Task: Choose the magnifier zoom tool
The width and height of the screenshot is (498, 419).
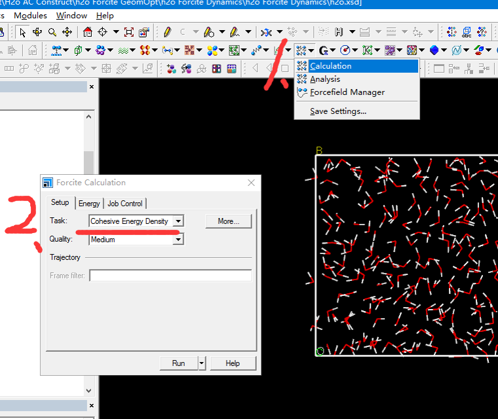Action: click(x=52, y=32)
